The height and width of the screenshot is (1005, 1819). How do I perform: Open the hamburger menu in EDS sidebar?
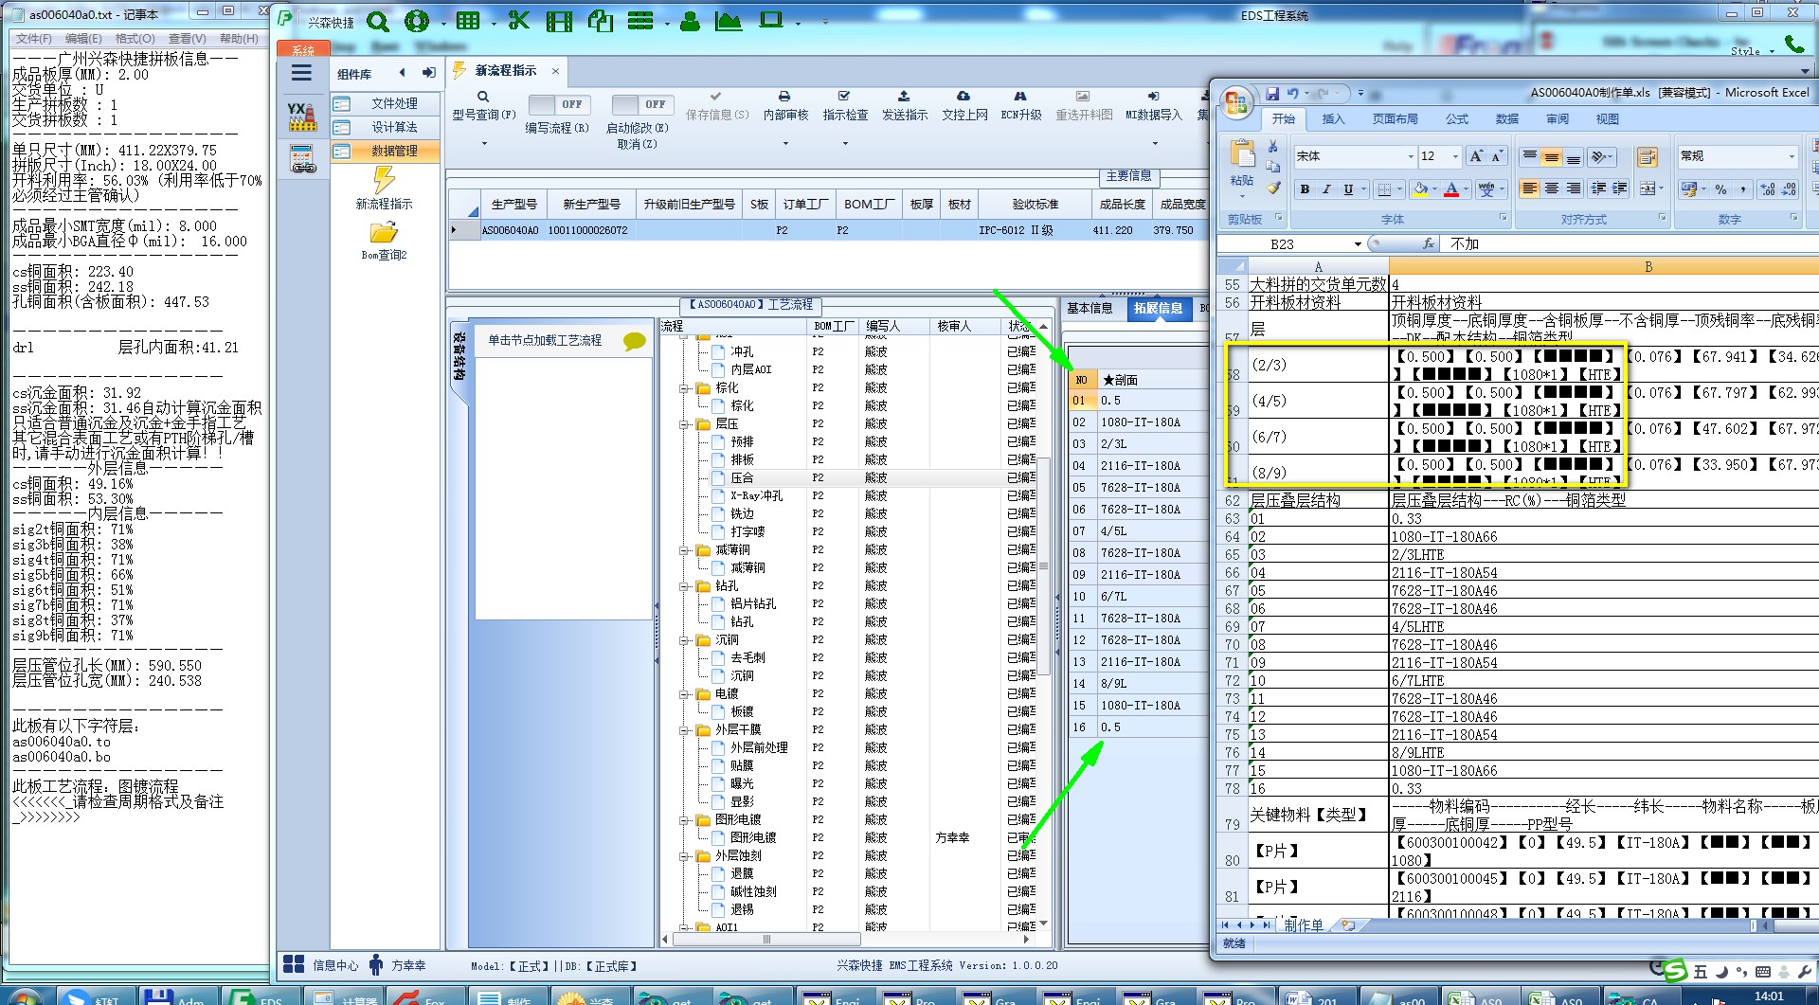(x=301, y=73)
